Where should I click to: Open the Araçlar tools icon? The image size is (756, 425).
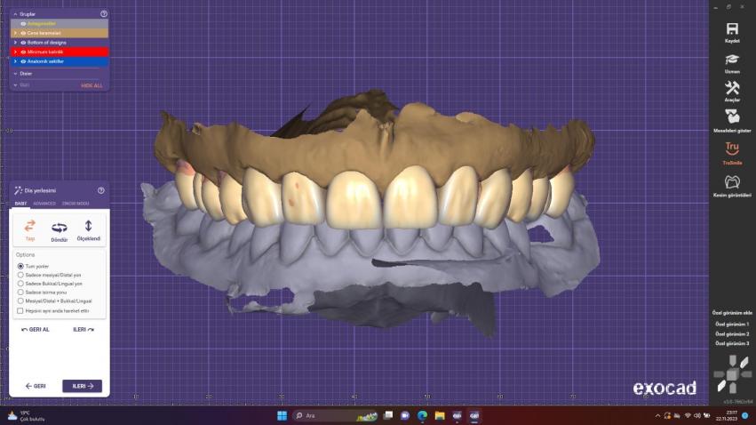click(x=732, y=88)
